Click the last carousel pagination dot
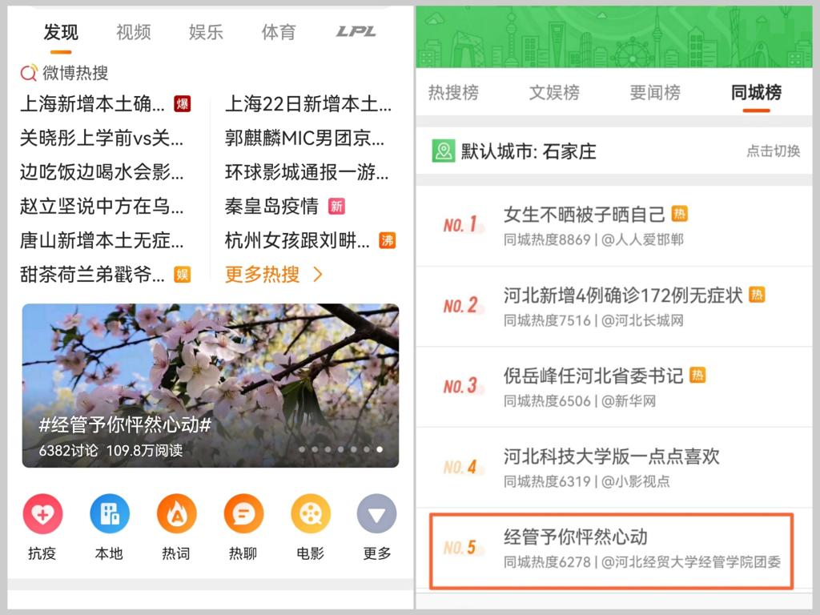Image resolution: width=820 pixels, height=615 pixels. coord(380,449)
